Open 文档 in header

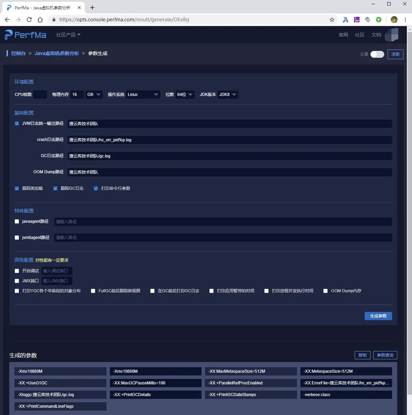tap(376, 35)
